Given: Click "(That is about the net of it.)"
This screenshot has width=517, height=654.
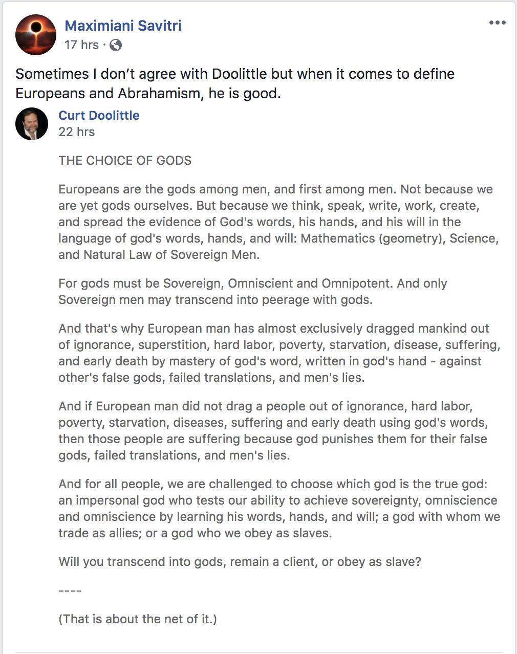Looking at the screenshot, I should pos(138,619).
